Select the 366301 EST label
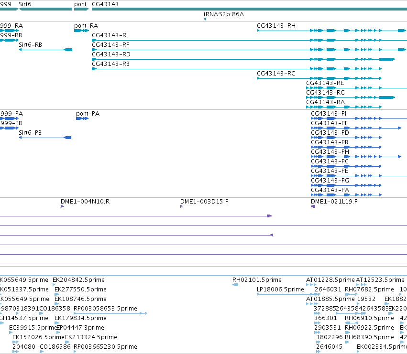 coord(326,318)
